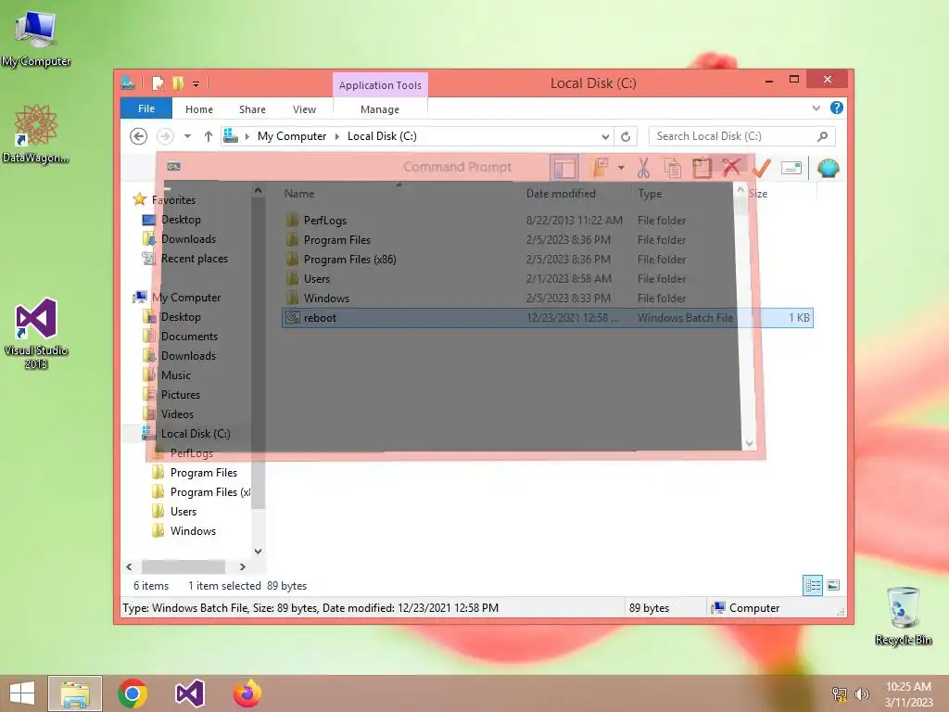The width and height of the screenshot is (949, 712).
Task: Select the PerfLogs folder in file list
Action: pos(325,221)
